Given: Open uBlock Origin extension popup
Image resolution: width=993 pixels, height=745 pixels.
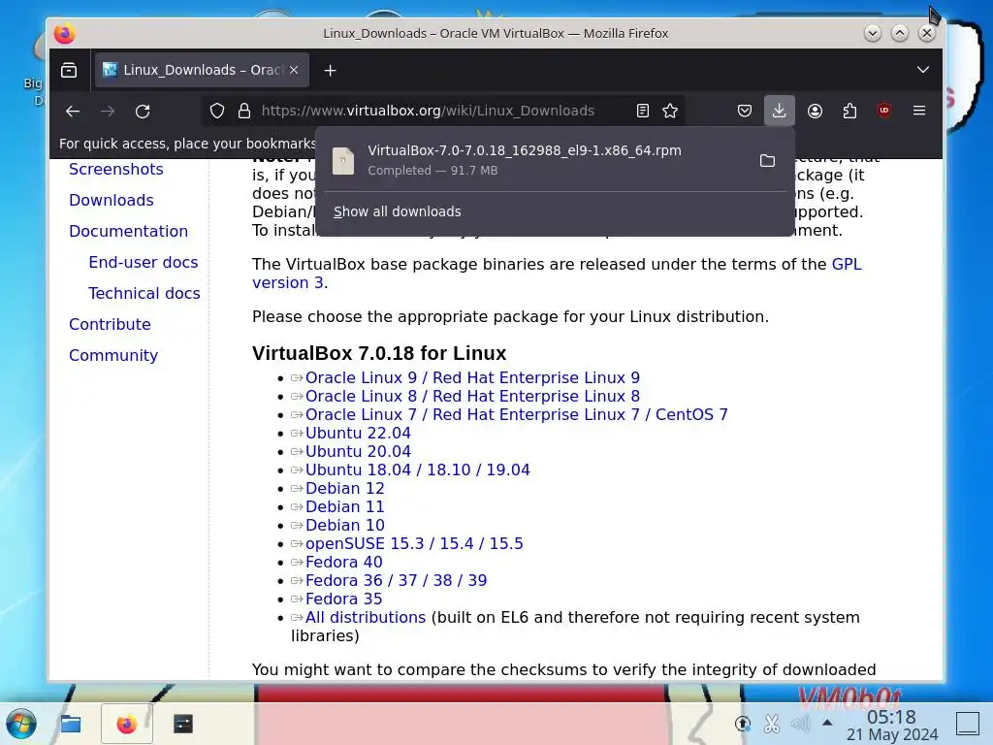Looking at the screenshot, I should (884, 111).
